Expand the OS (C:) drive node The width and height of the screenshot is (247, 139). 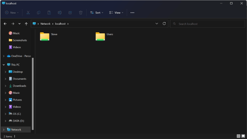[x=5, y=114]
